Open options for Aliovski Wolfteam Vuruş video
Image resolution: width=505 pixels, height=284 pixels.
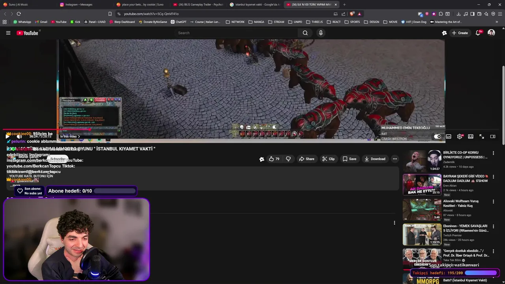click(493, 202)
